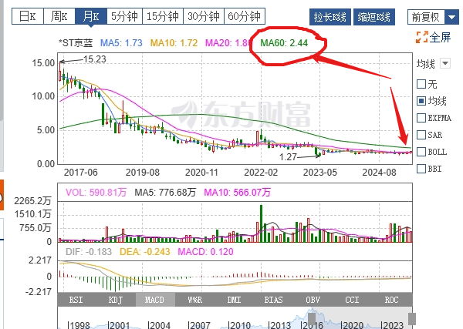Click the 缩短K线 button
The image size is (463, 329).
373,17
